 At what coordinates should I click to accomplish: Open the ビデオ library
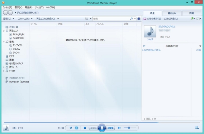pos(12,56)
